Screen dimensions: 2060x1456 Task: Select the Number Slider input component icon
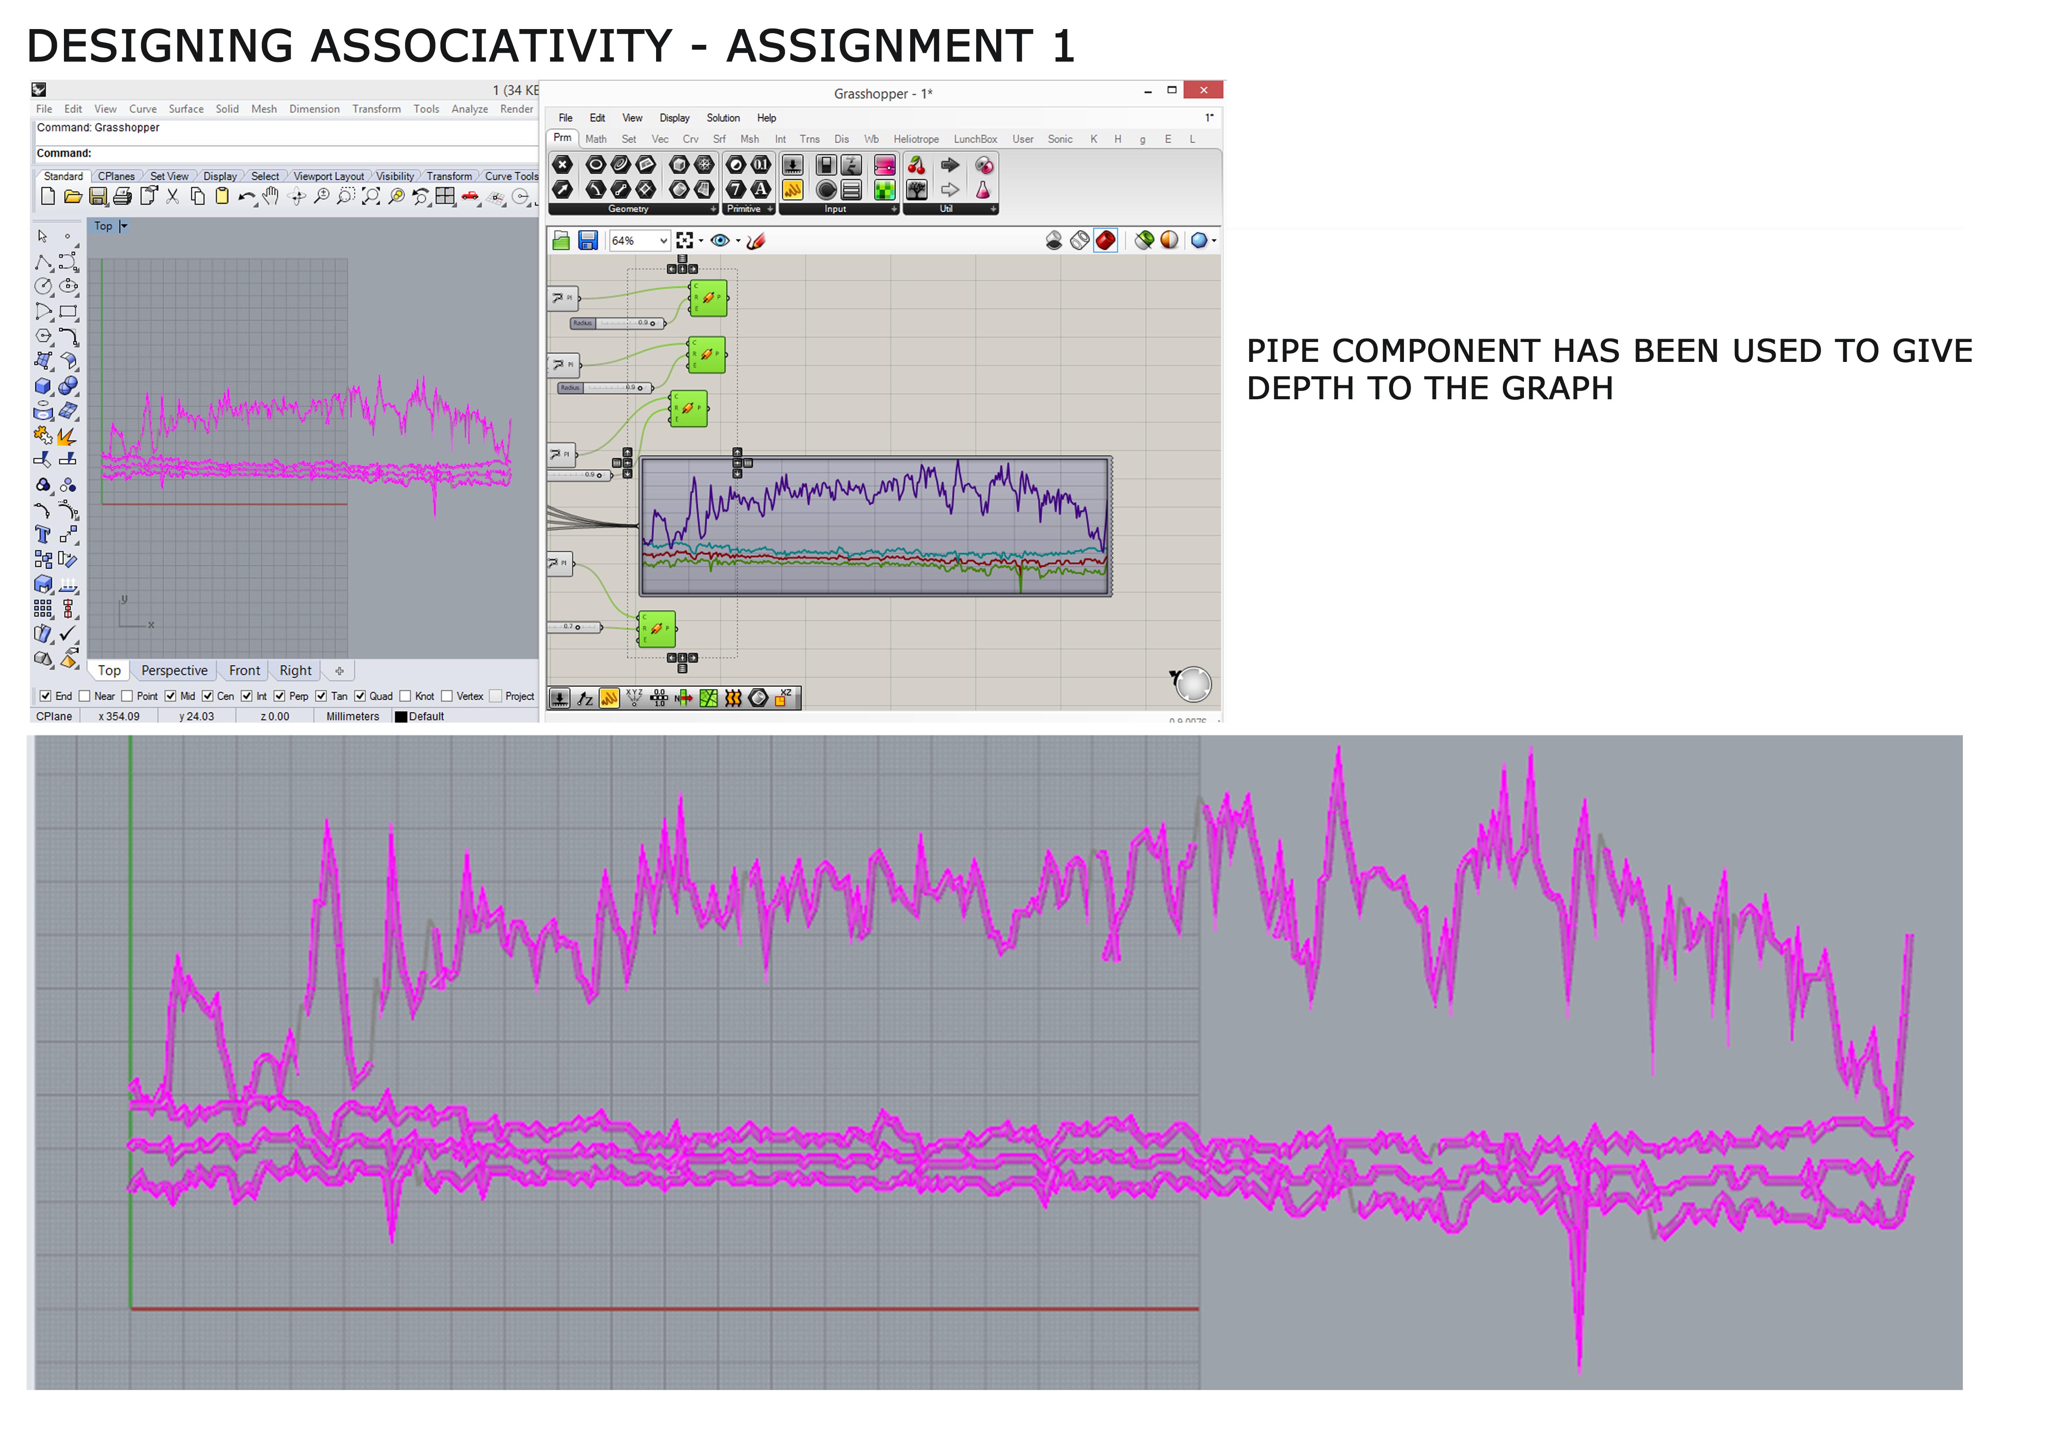(792, 165)
